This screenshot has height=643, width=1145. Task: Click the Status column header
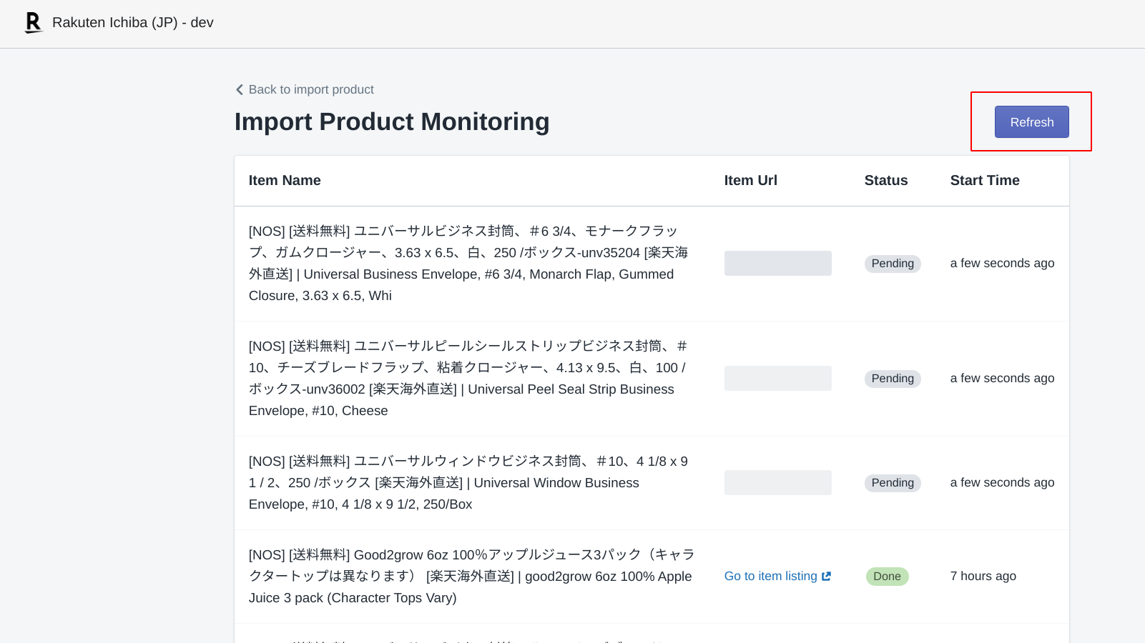click(885, 181)
